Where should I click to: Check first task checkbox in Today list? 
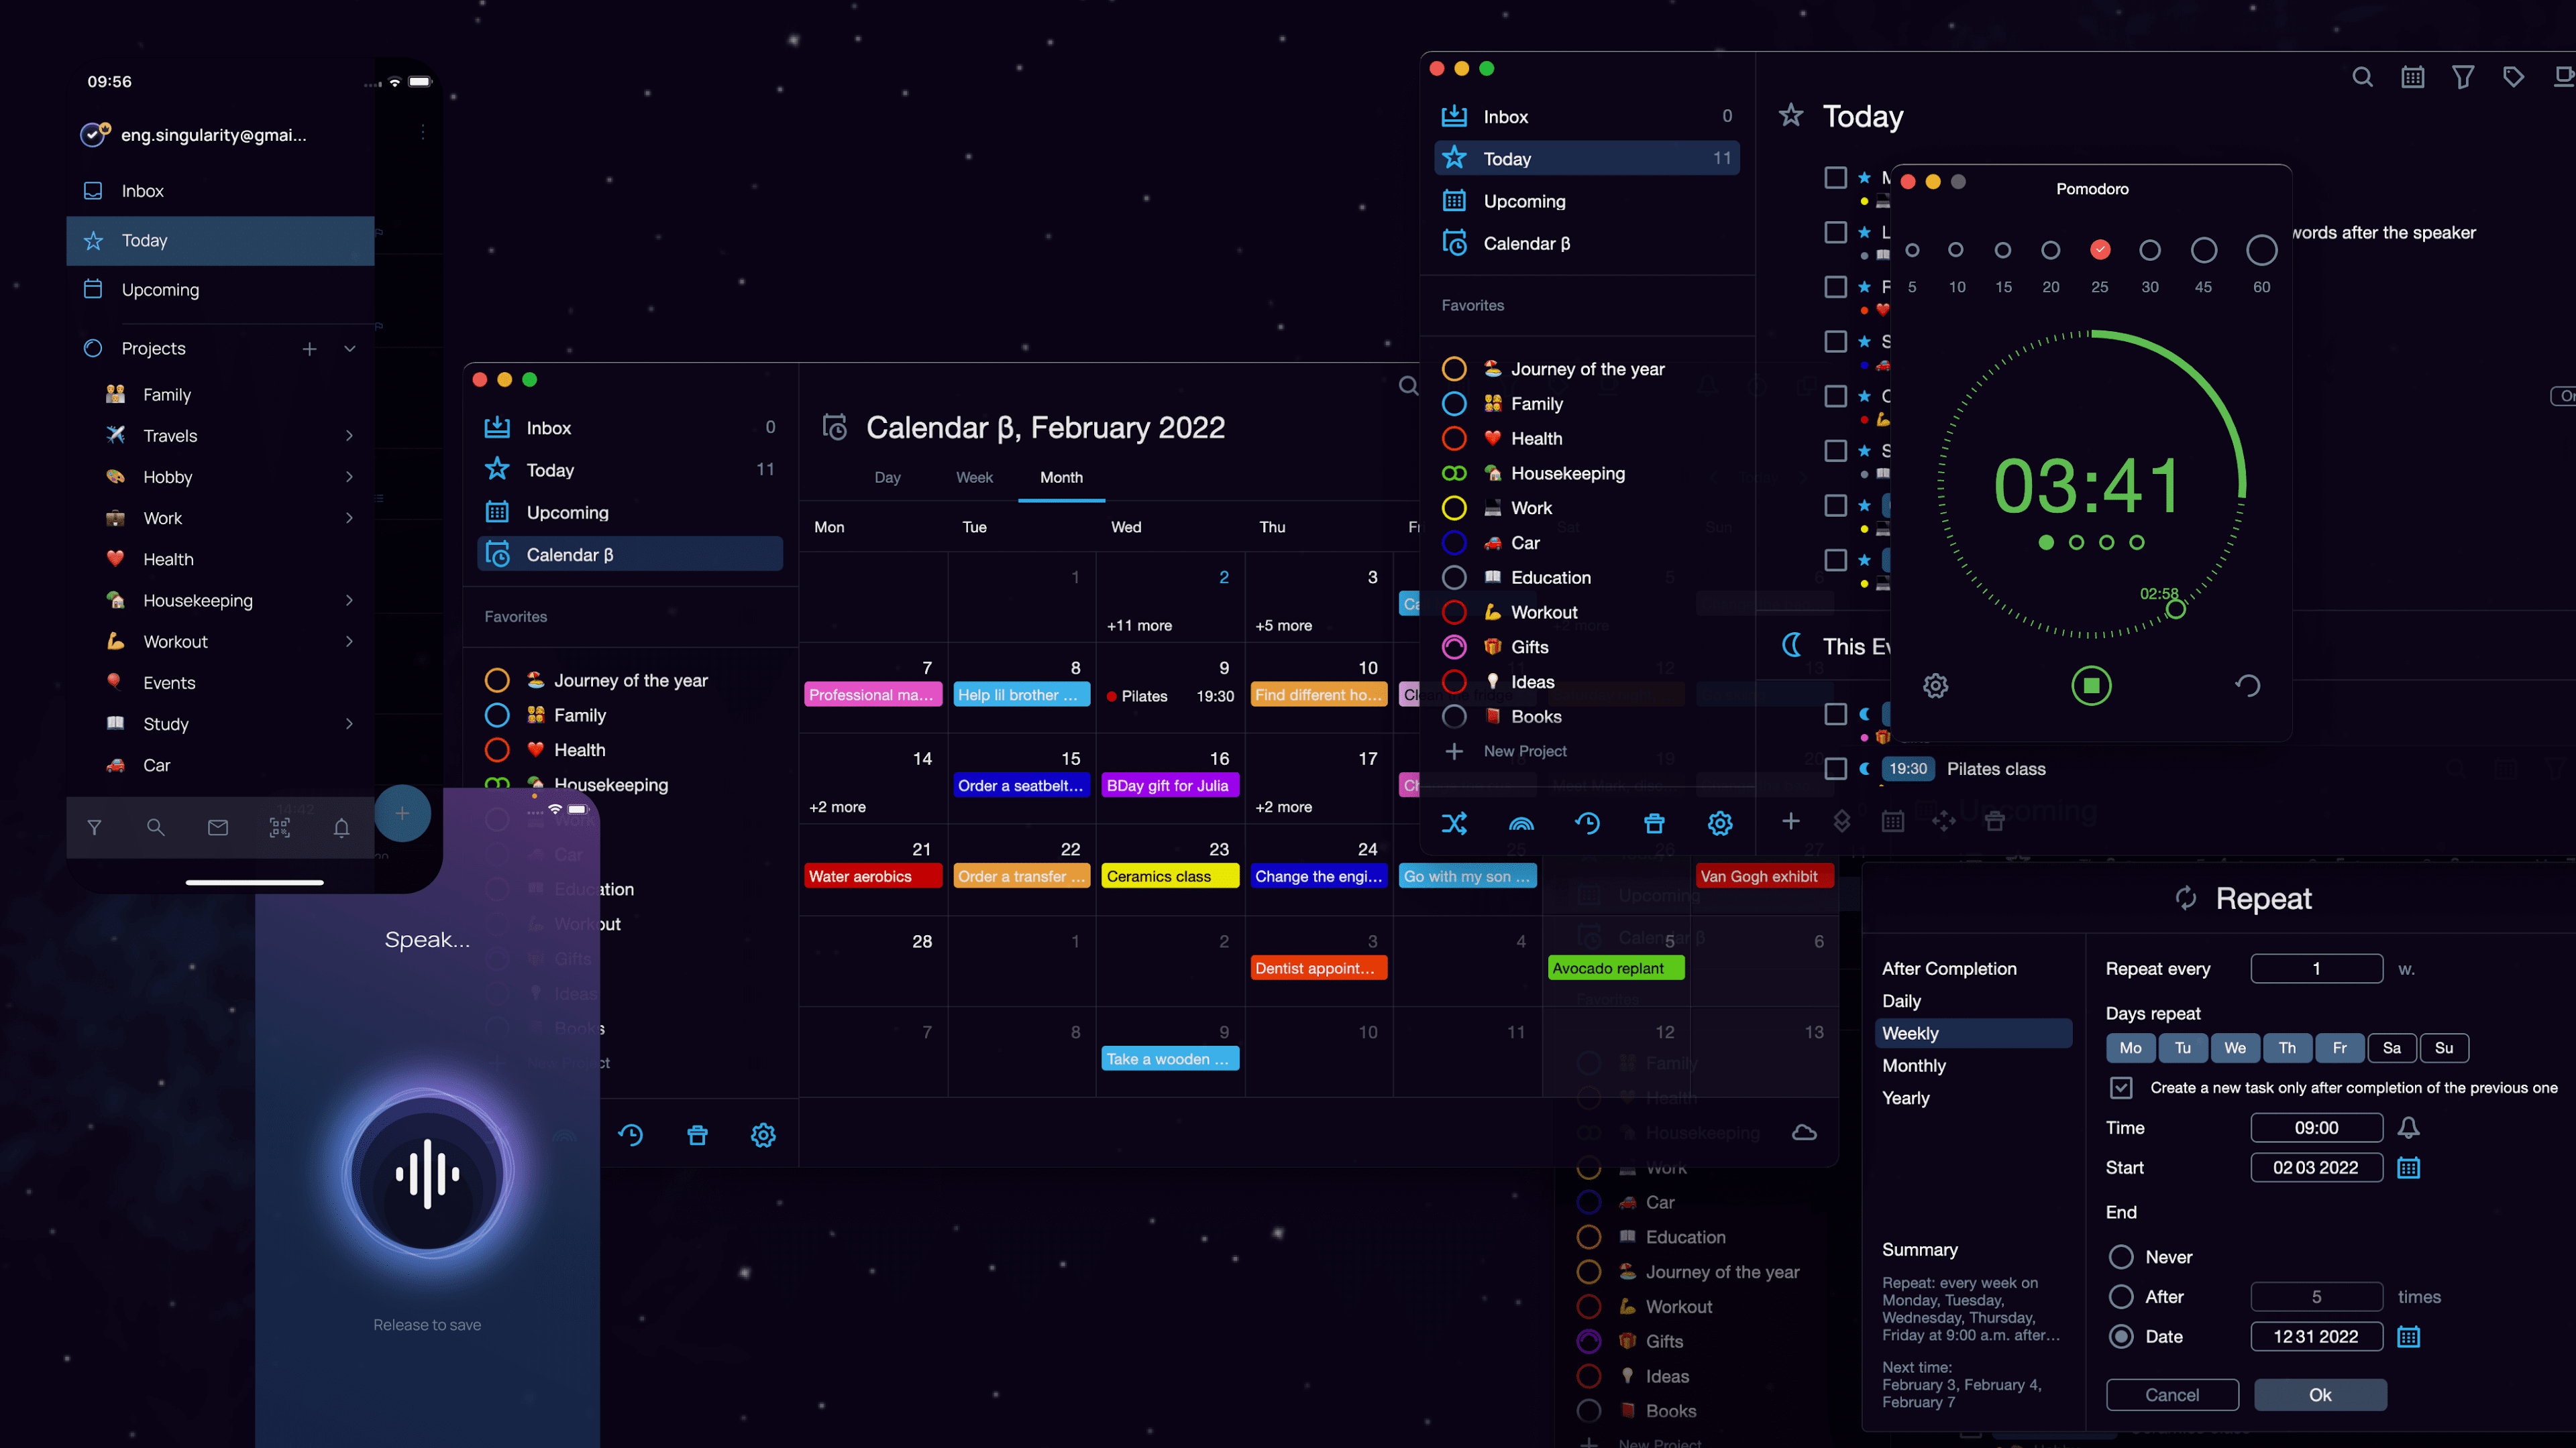[1835, 178]
